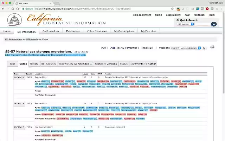Click Bill Search breadcrumb link
Viewport: 225px width, 141px height.
pos(32,39)
